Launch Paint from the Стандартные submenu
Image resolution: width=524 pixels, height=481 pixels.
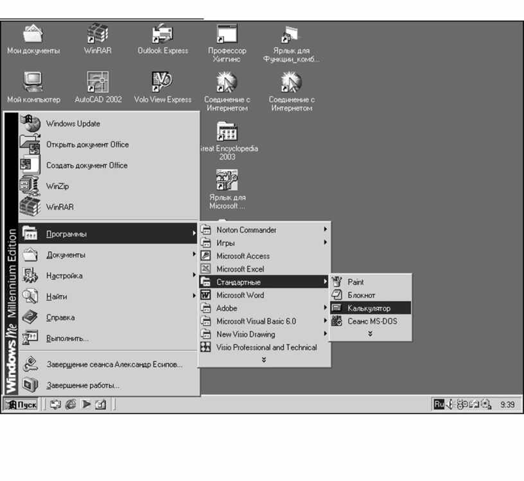coord(371,282)
